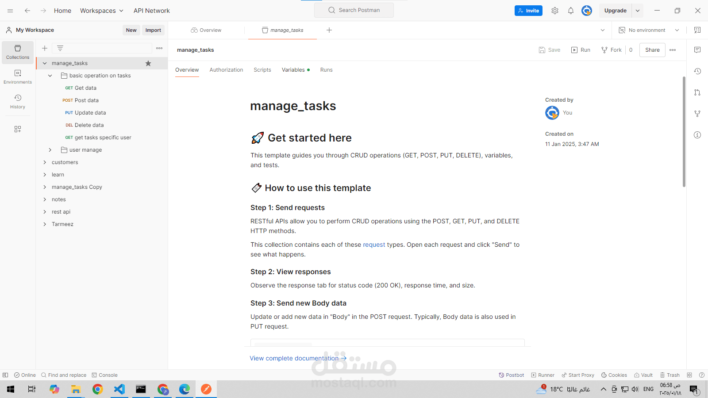Open the user avatar menu

pos(587,11)
